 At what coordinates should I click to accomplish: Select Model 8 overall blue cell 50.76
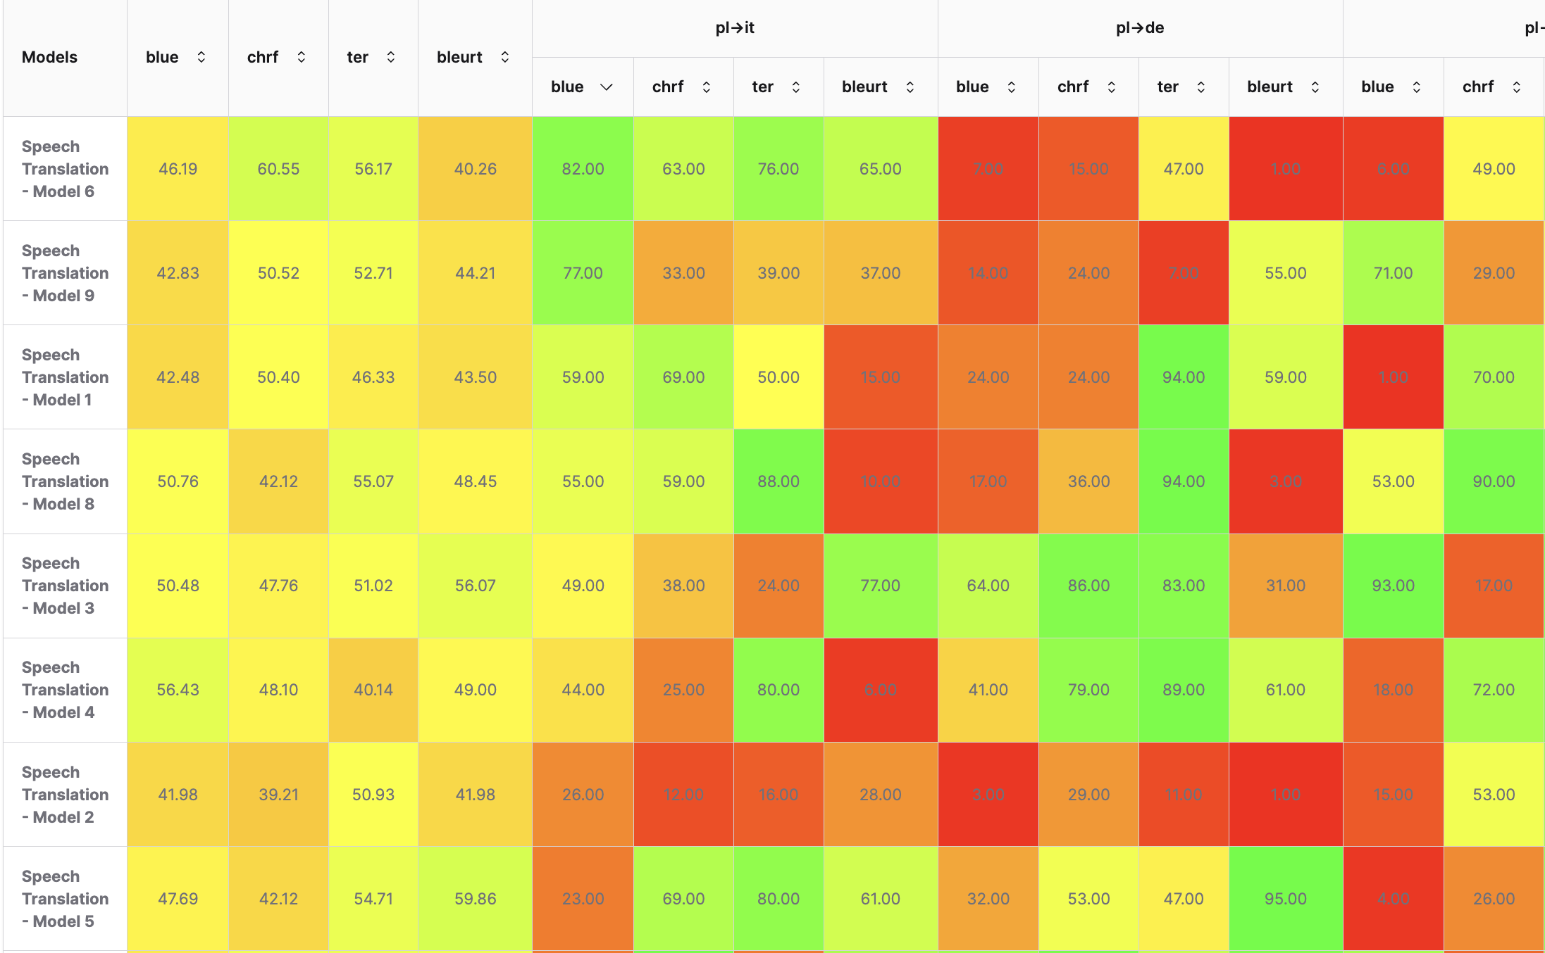[x=178, y=481]
